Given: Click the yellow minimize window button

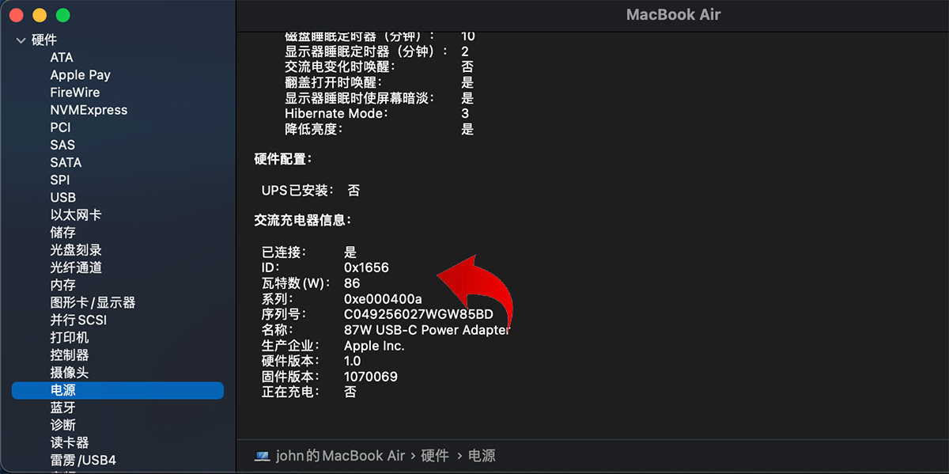Looking at the screenshot, I should [40, 15].
